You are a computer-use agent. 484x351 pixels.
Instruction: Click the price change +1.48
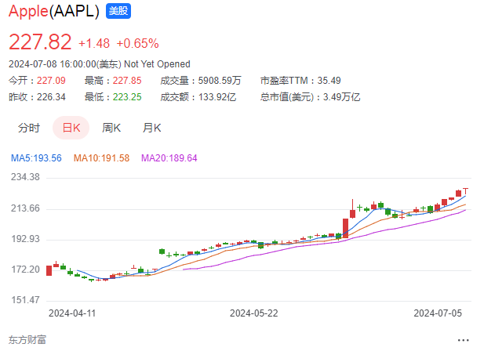94,43
